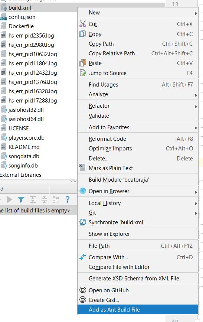Choose Validate from context menu
Viewport: 203px width, 322px height.
pos(138,116)
